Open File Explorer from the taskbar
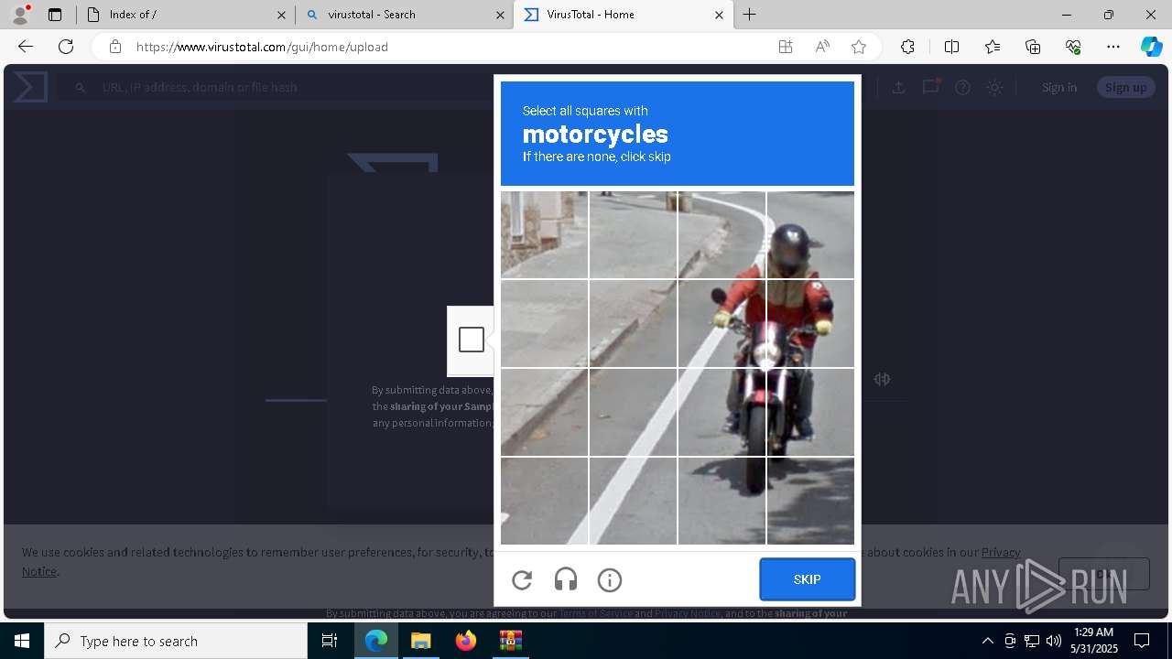The height and width of the screenshot is (659, 1172). point(420,641)
